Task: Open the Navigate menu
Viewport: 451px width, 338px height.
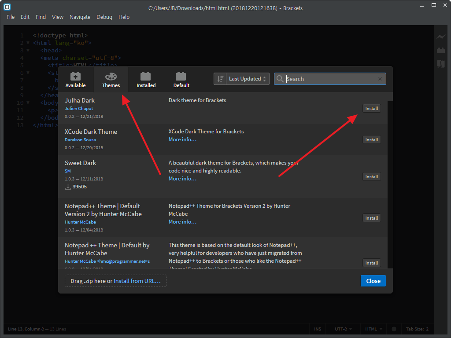Action: [x=80, y=17]
